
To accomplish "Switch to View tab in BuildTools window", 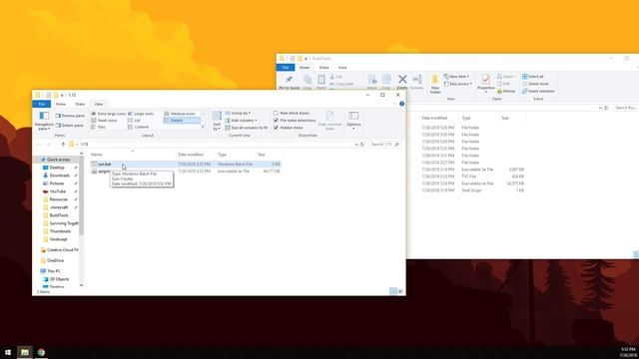I will (x=342, y=68).
